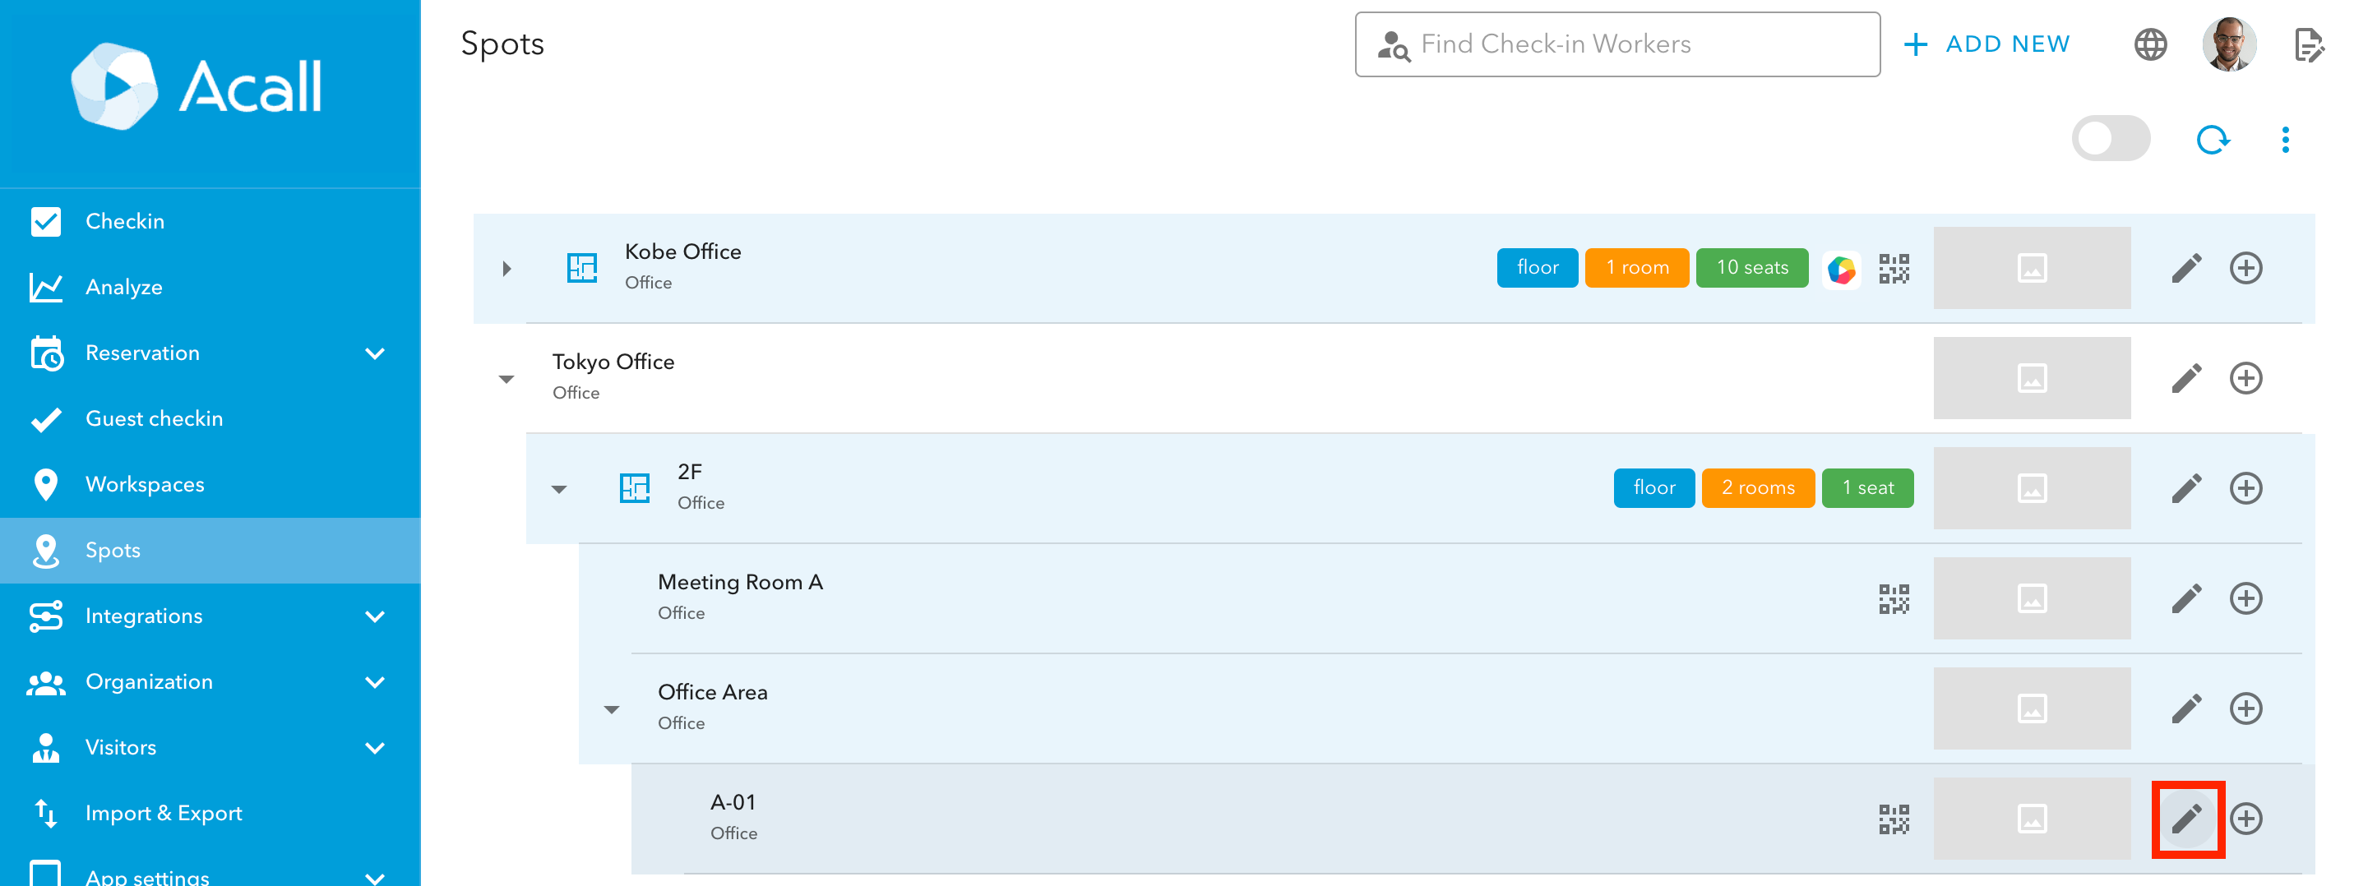This screenshot has height=886, width=2368.
Task: Open the three-dot more options menu
Action: pyautogui.click(x=2285, y=140)
